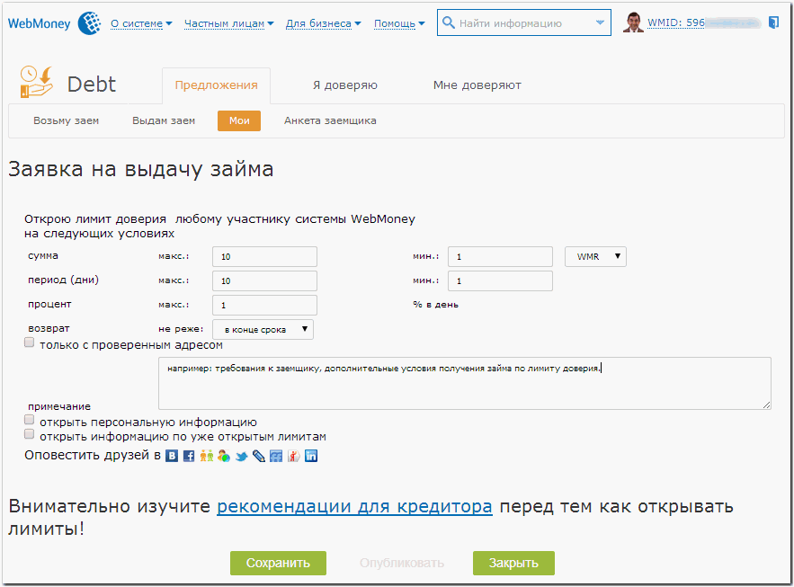Enable 'только с проверенным адресом' checkbox
The width and height of the screenshot is (794, 587).
[x=30, y=343]
